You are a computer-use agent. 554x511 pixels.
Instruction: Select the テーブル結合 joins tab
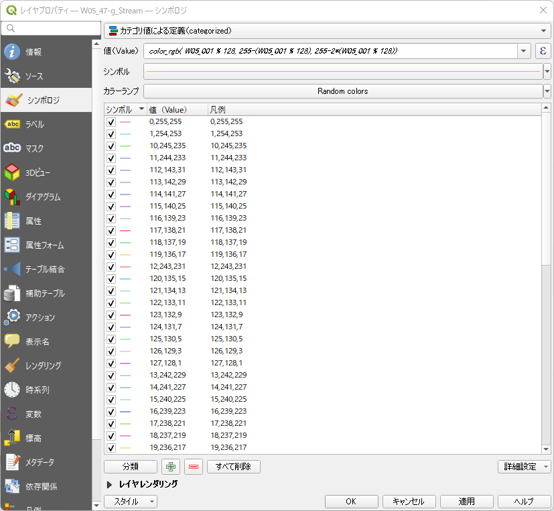(x=46, y=270)
